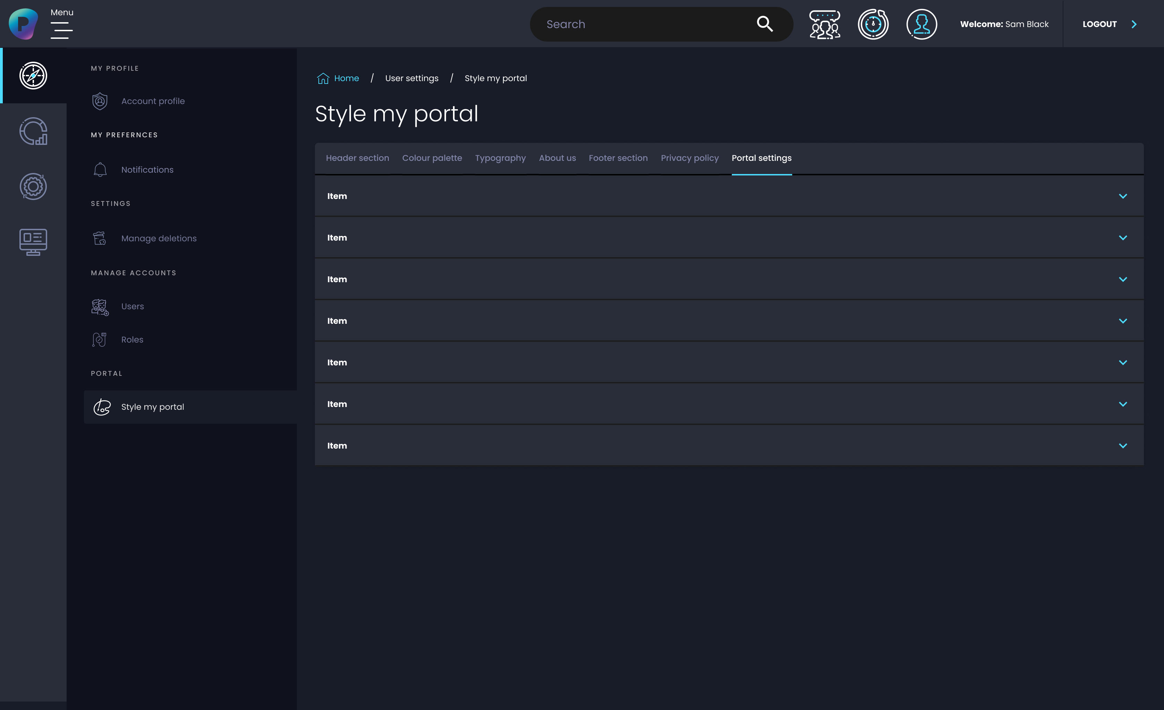Open the Typography tab
The height and width of the screenshot is (710, 1164).
[x=500, y=158]
